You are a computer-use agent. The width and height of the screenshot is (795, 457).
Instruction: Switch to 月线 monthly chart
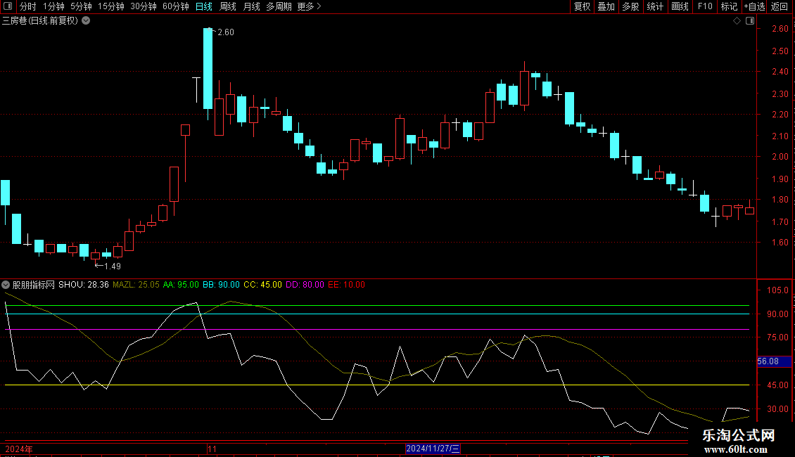pyautogui.click(x=251, y=6)
